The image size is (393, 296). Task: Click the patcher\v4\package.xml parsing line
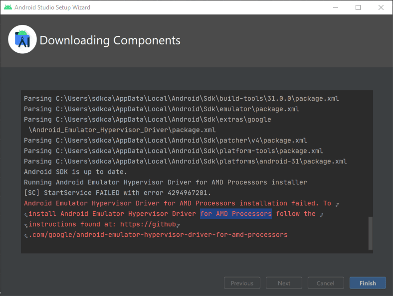point(166,140)
